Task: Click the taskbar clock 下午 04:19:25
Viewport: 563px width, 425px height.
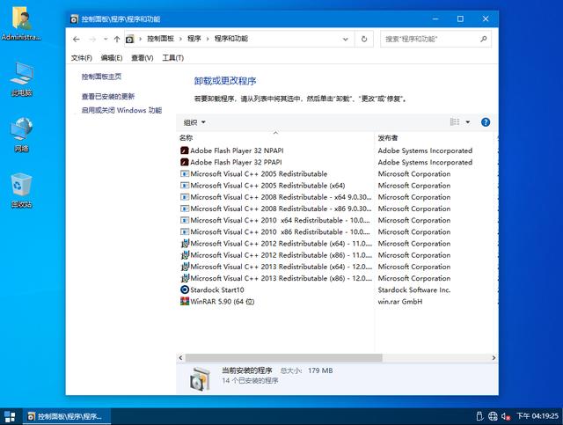Action: pyautogui.click(x=537, y=416)
